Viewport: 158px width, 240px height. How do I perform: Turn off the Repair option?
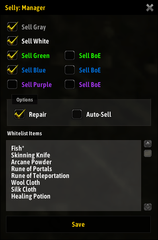(x=19, y=114)
